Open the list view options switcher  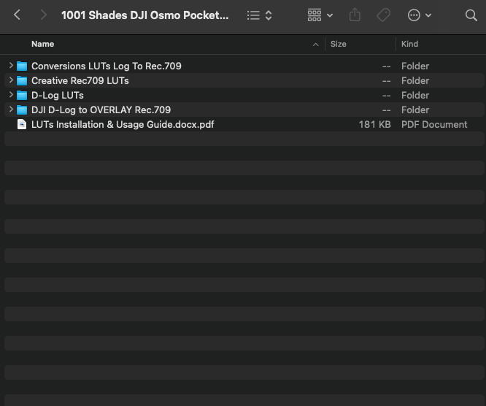pyautogui.click(x=259, y=15)
